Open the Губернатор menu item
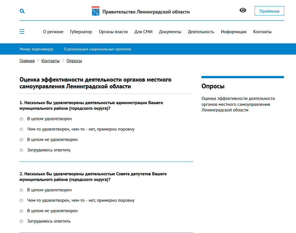The width and height of the screenshot is (296, 233). [x=81, y=32]
